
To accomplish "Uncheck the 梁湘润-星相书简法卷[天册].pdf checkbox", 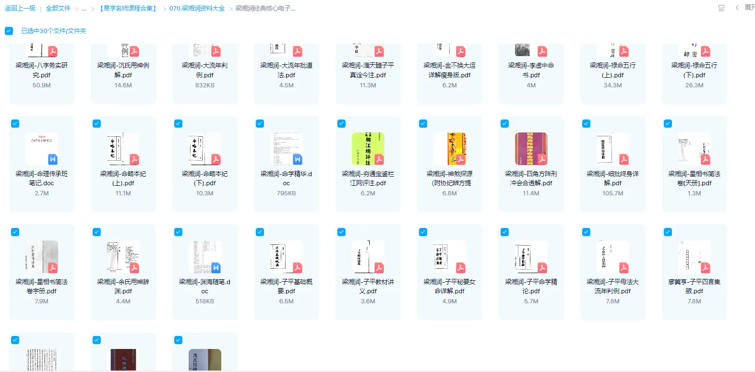I will pyautogui.click(x=668, y=123).
